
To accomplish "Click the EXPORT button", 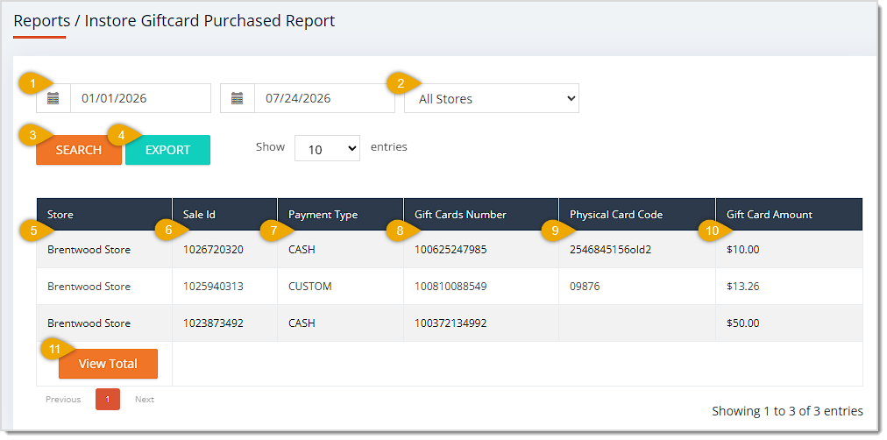I will [x=167, y=150].
